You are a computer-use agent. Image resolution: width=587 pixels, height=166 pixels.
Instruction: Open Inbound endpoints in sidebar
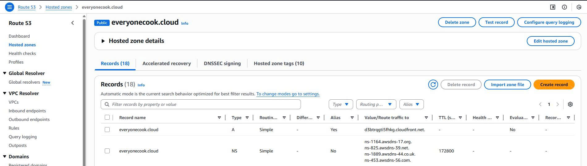coord(27,111)
